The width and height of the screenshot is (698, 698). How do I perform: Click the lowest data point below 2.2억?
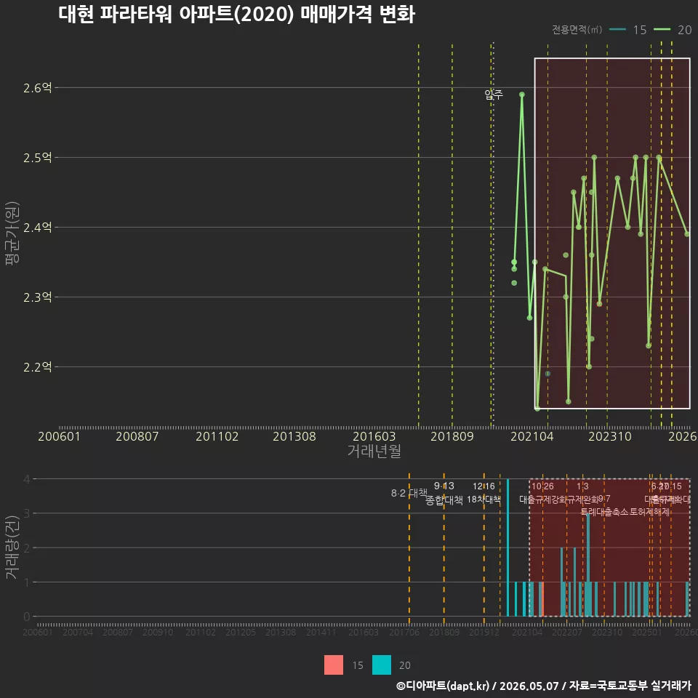coord(537,409)
